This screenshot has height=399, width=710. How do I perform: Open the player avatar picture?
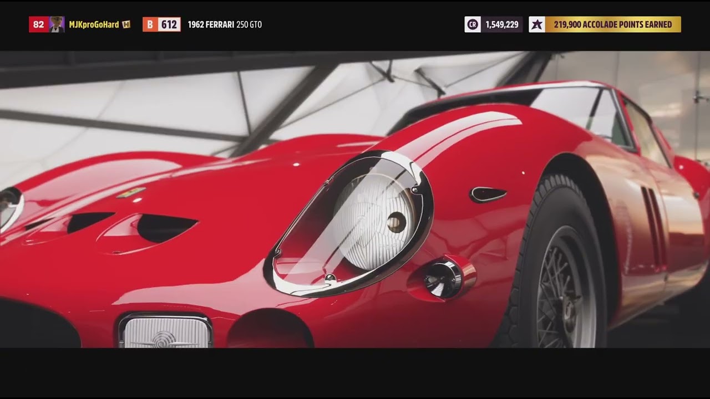pos(57,24)
